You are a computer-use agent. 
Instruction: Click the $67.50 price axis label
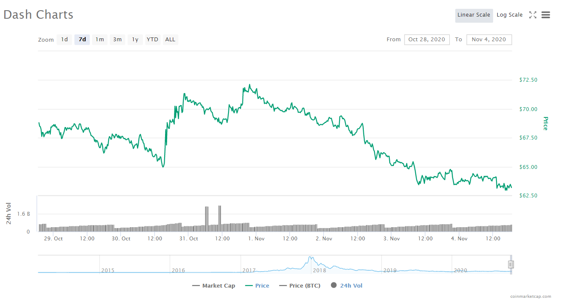(x=528, y=138)
